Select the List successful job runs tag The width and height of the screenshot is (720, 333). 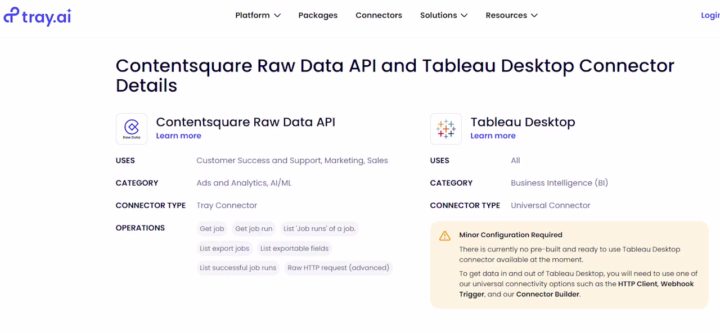(x=238, y=268)
